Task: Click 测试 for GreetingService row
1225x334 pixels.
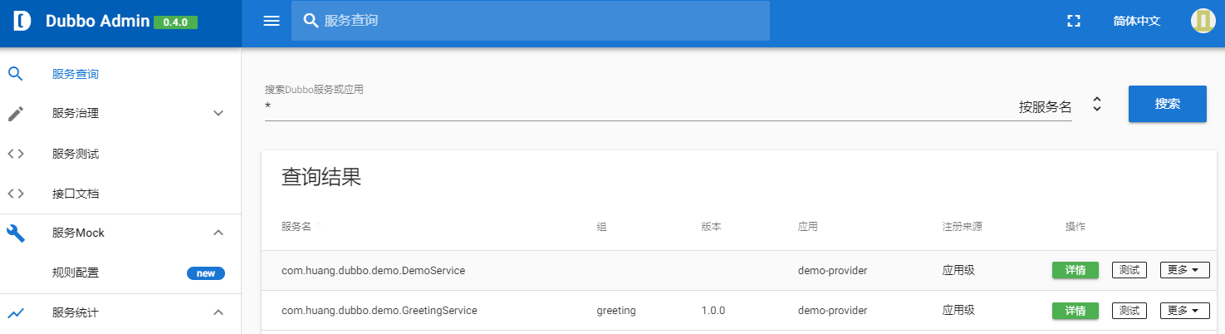Action: (x=1129, y=311)
